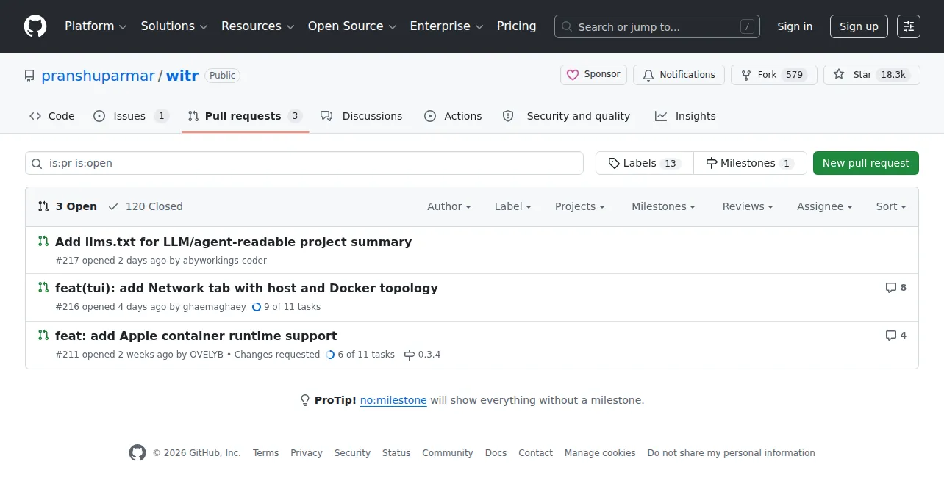
Task: Open footer Docs link
Action: [x=496, y=453]
